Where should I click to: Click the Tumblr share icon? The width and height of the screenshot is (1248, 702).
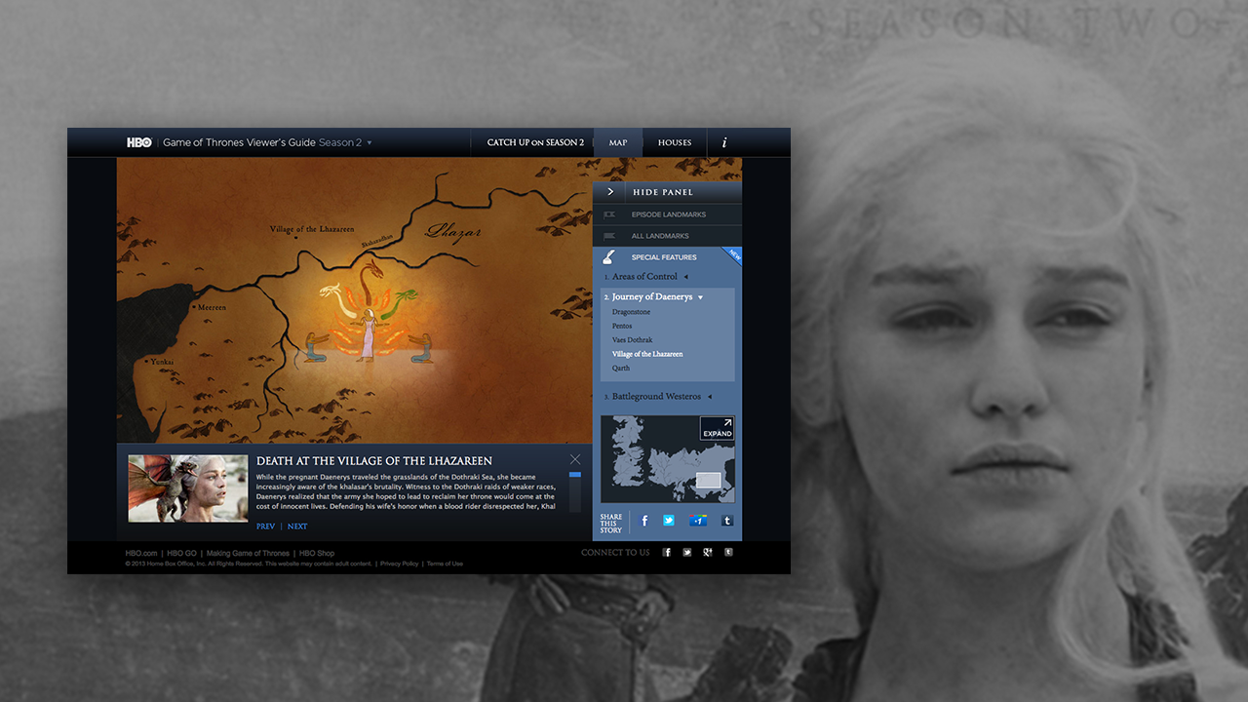727,521
